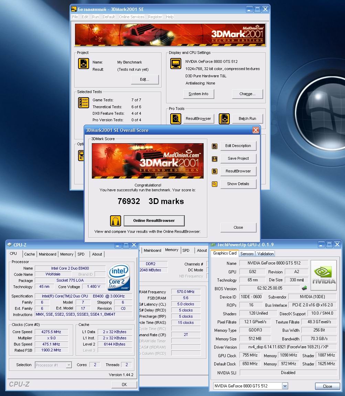Screen dimensions: 345x396
Task: Click the DRAM Frequency value 570.0 MHz
Action: click(186, 292)
